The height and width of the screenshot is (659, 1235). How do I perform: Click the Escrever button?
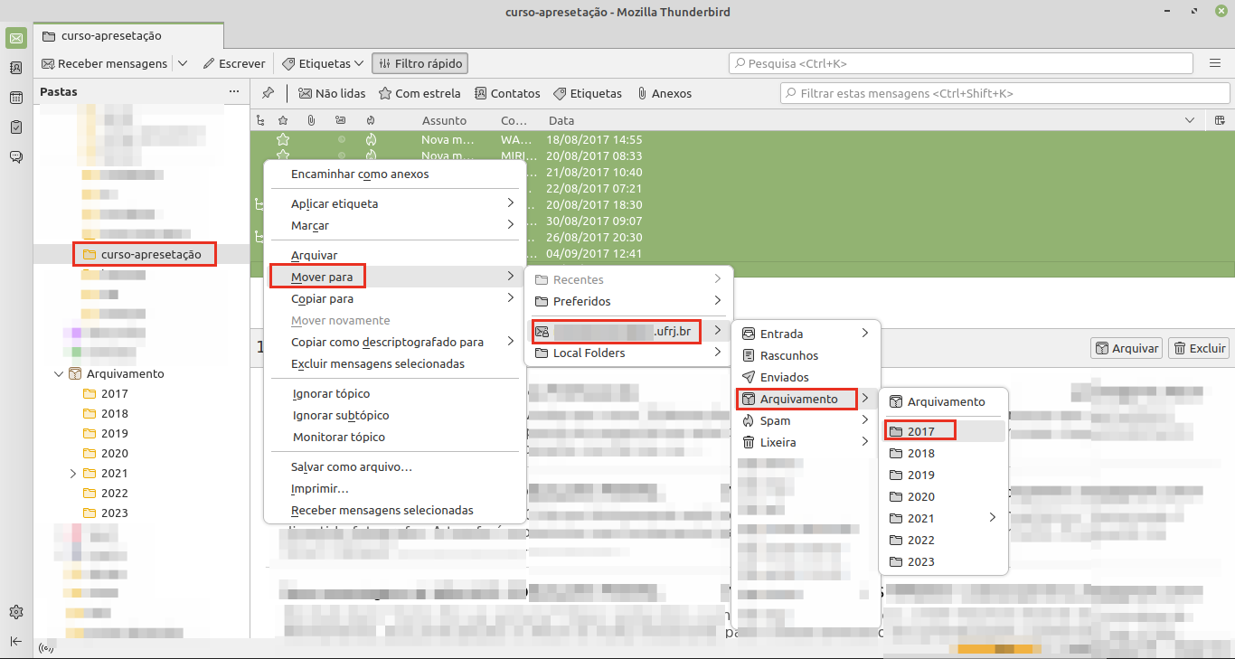[x=234, y=63]
